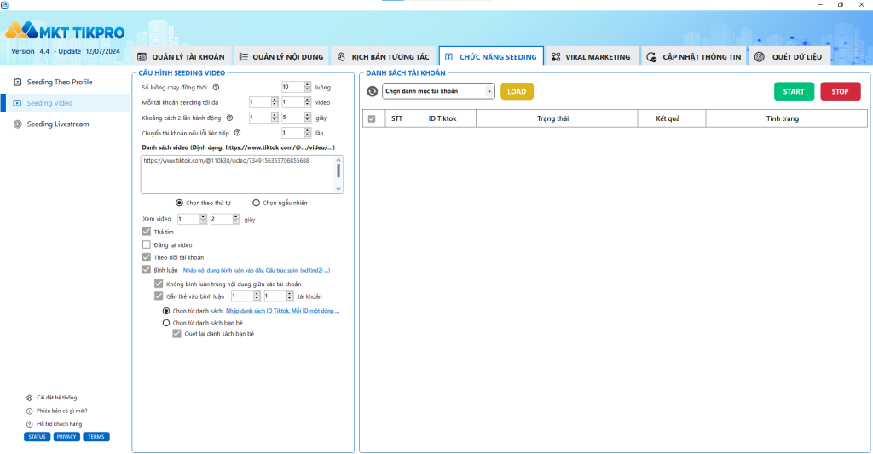
Task: Open the Cập Nhật Thông Tin tab
Action: [694, 57]
